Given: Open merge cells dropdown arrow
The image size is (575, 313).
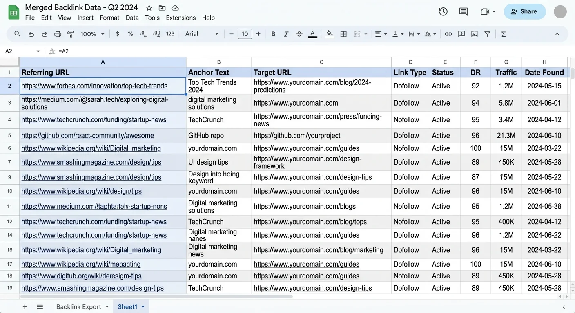Looking at the screenshot, I should 366,34.
